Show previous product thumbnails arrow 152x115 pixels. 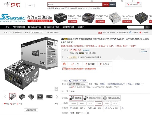coord(5,97)
